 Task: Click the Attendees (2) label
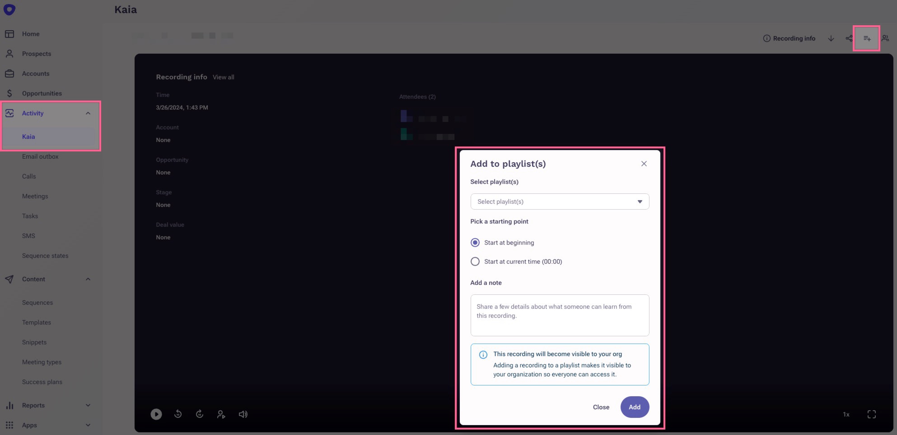pos(417,96)
